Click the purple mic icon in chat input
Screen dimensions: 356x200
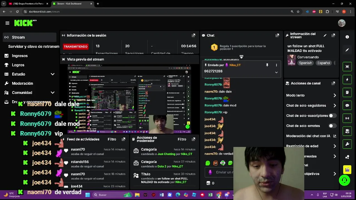(210, 172)
